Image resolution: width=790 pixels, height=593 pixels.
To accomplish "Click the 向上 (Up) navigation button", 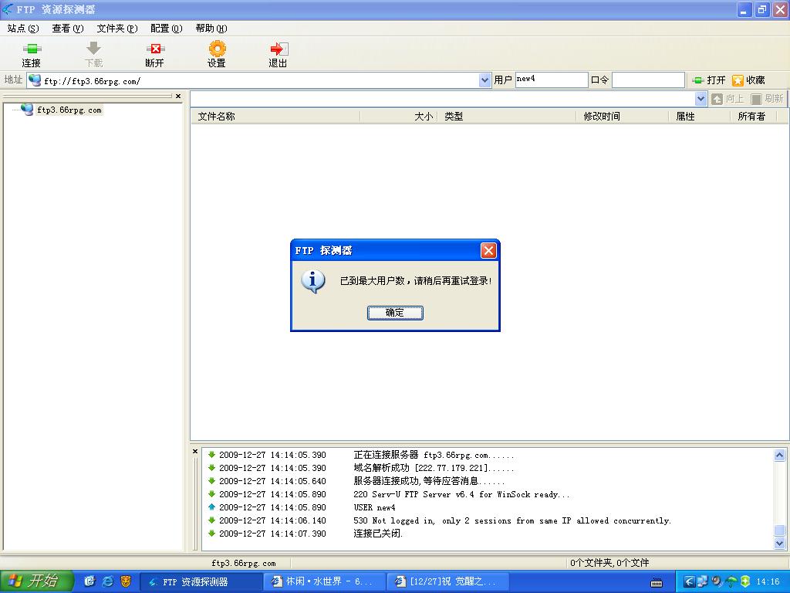I will pyautogui.click(x=728, y=99).
